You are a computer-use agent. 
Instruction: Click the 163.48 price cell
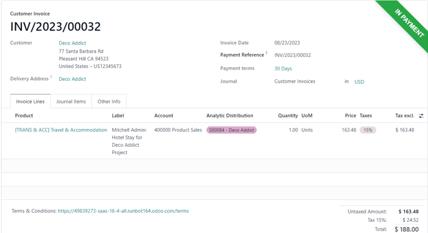[x=349, y=130]
